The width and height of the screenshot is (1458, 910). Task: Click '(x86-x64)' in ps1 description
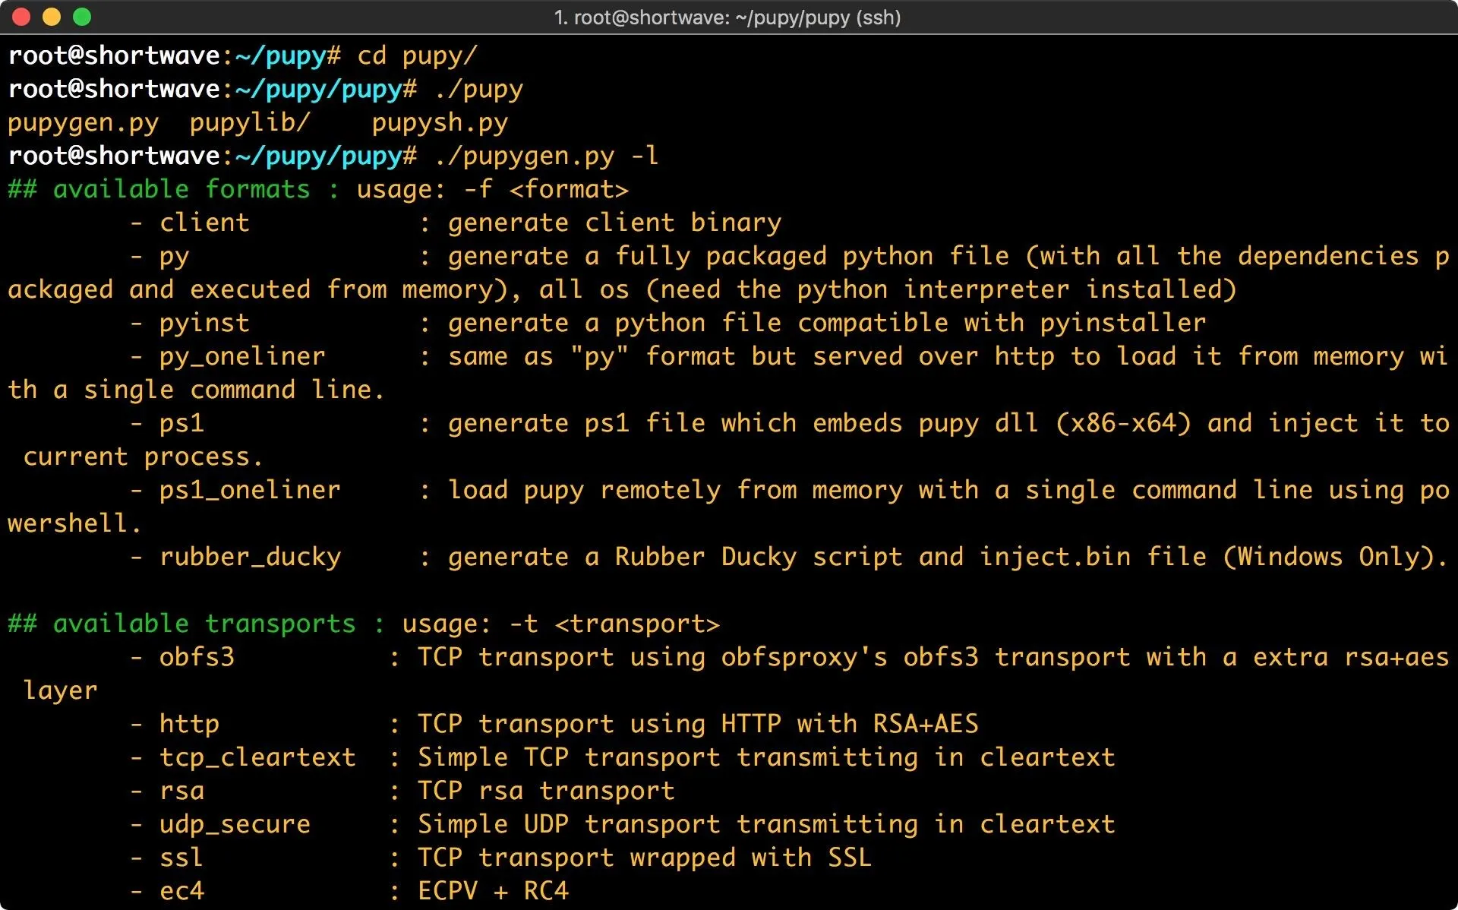pos(1124,424)
